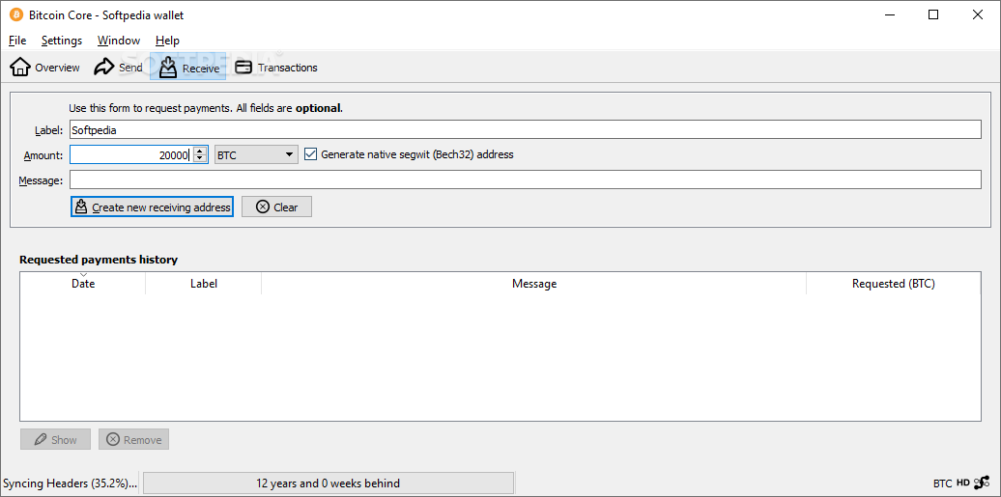Viewport: 1001px width, 497px height.
Task: Close the Bitcoin Core window
Action: [x=978, y=14]
